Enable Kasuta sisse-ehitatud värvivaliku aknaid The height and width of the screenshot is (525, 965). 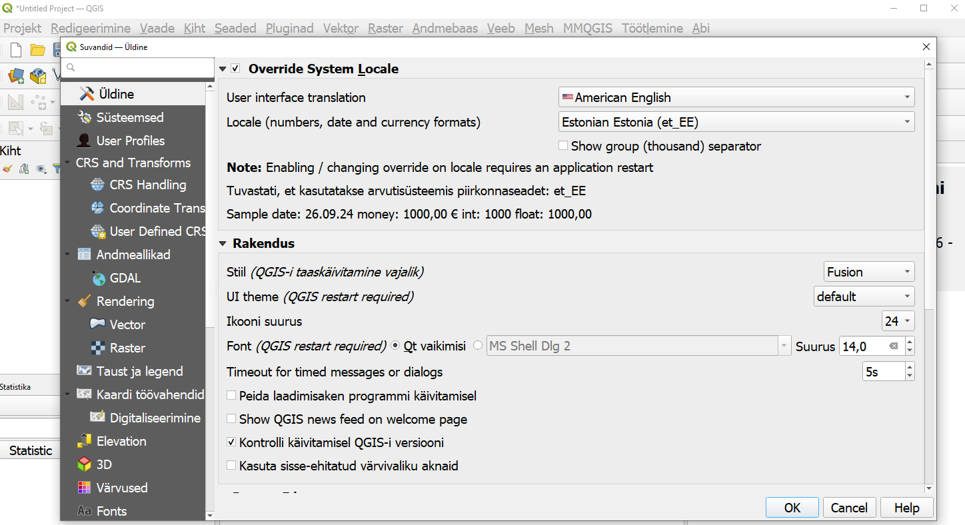click(x=231, y=466)
